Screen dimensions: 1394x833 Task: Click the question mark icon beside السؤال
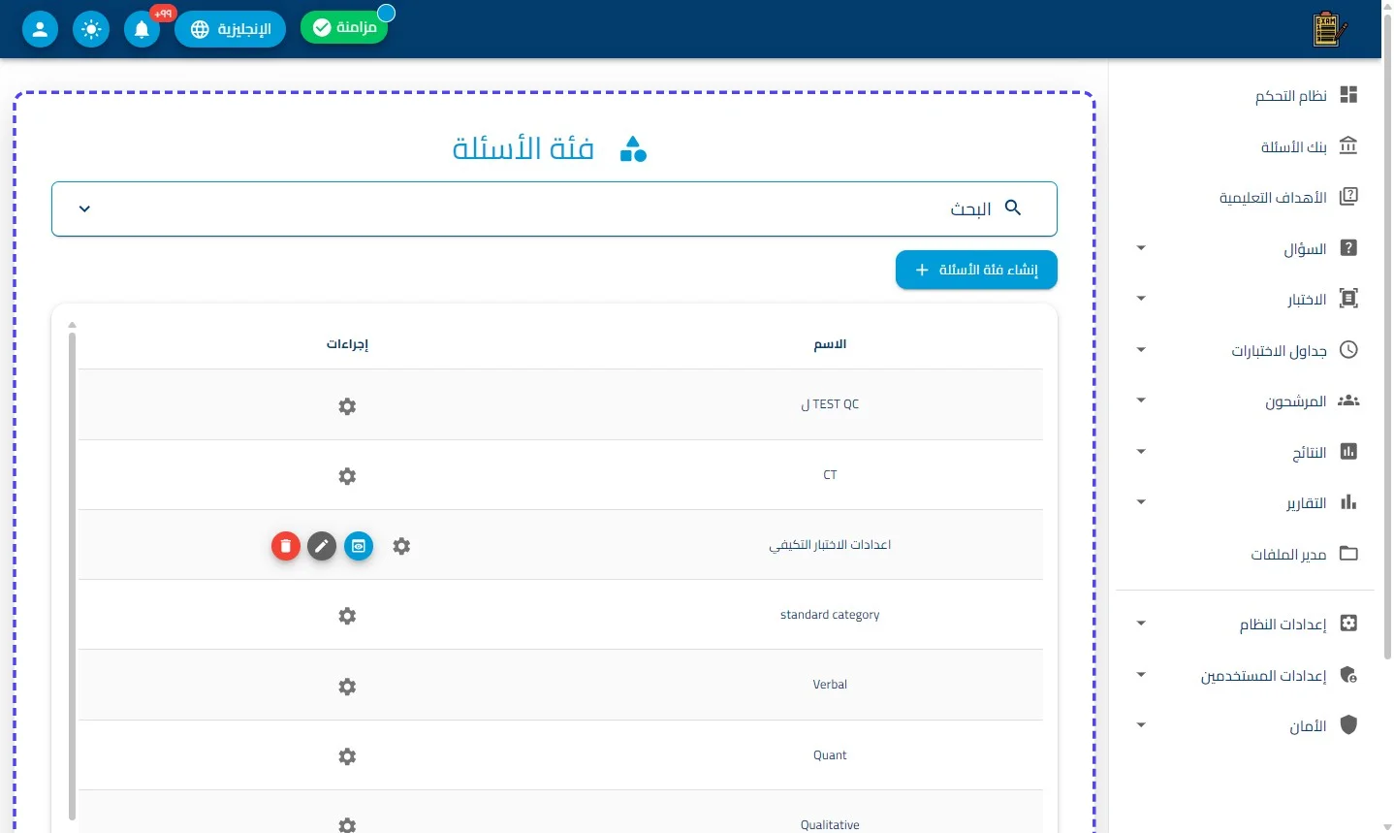point(1348,247)
